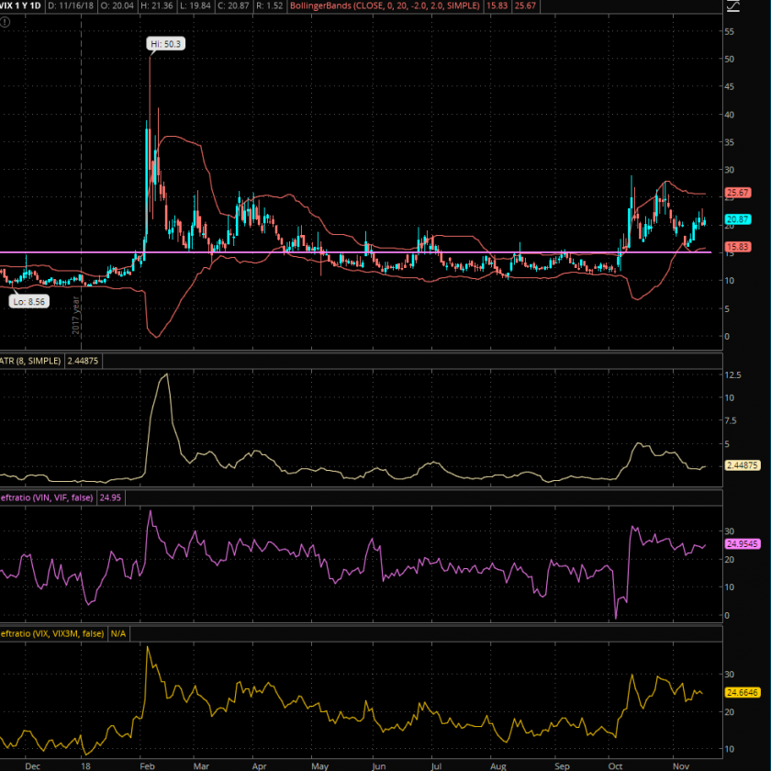The height and width of the screenshot is (771, 771).
Task: Select the 15.83 lower band price tag
Action: click(738, 247)
